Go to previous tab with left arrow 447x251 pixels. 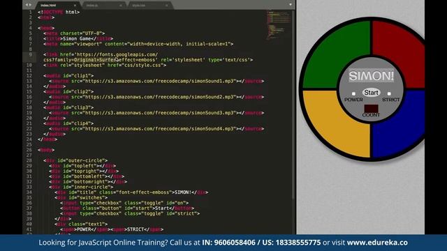click(27, 5)
